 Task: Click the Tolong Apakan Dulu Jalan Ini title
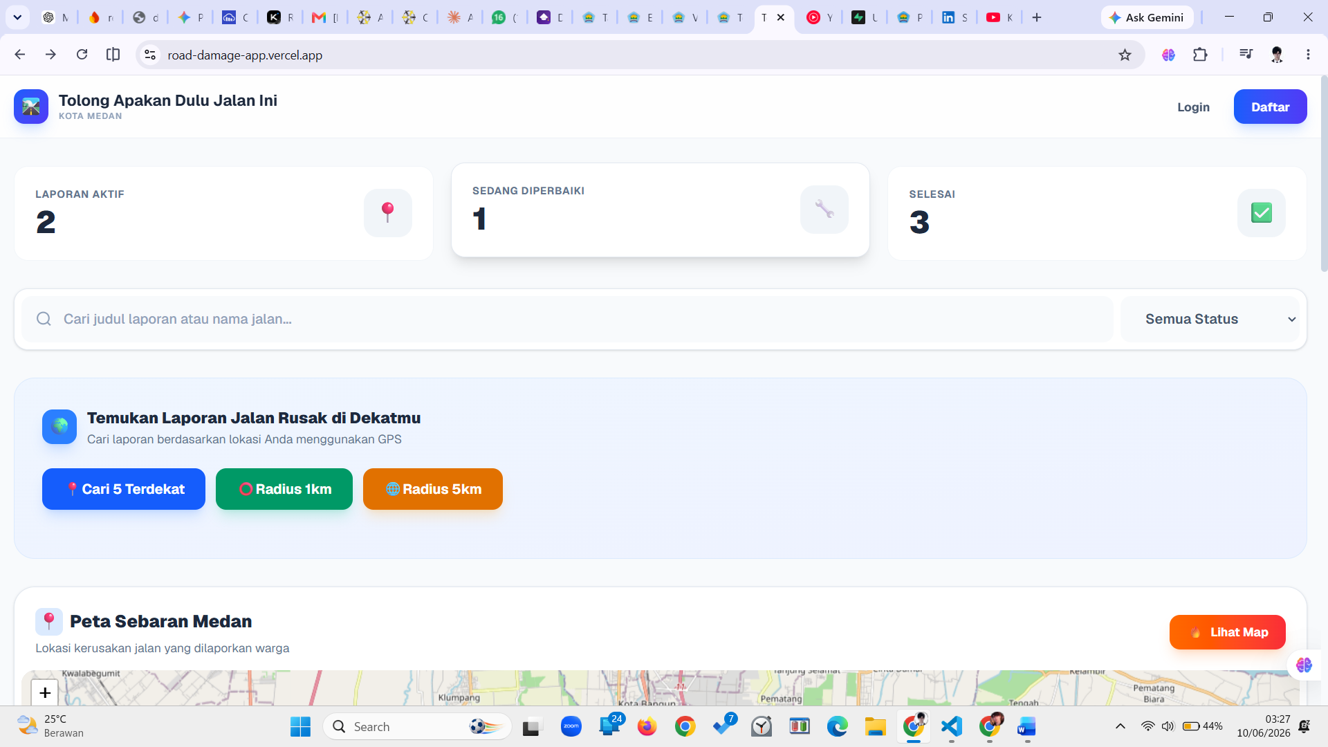(x=168, y=100)
